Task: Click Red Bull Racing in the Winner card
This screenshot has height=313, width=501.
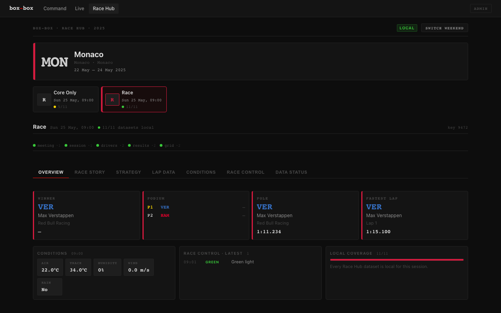Action: pyautogui.click(x=54, y=223)
